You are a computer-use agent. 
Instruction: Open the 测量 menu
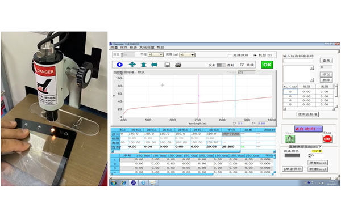point(114,47)
